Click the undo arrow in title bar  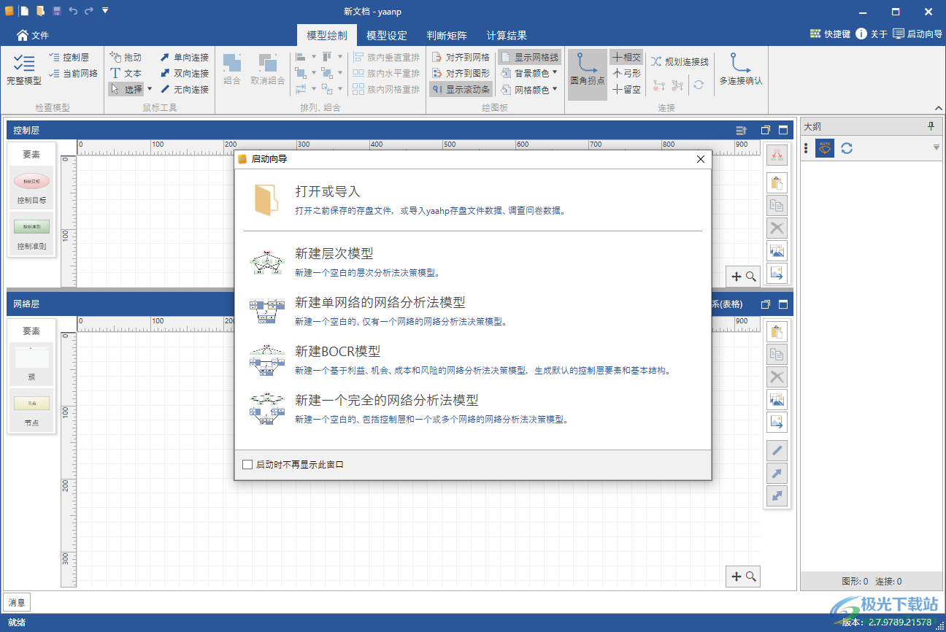[73, 11]
